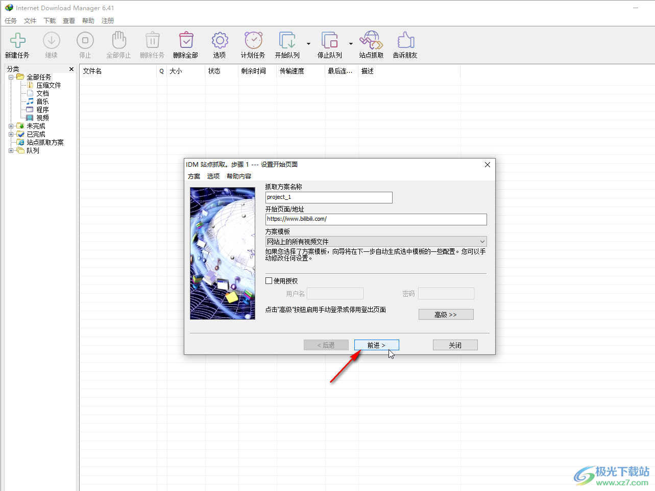655x491 pixels.
Task: Select 视频 category in tree
Action: (42, 118)
